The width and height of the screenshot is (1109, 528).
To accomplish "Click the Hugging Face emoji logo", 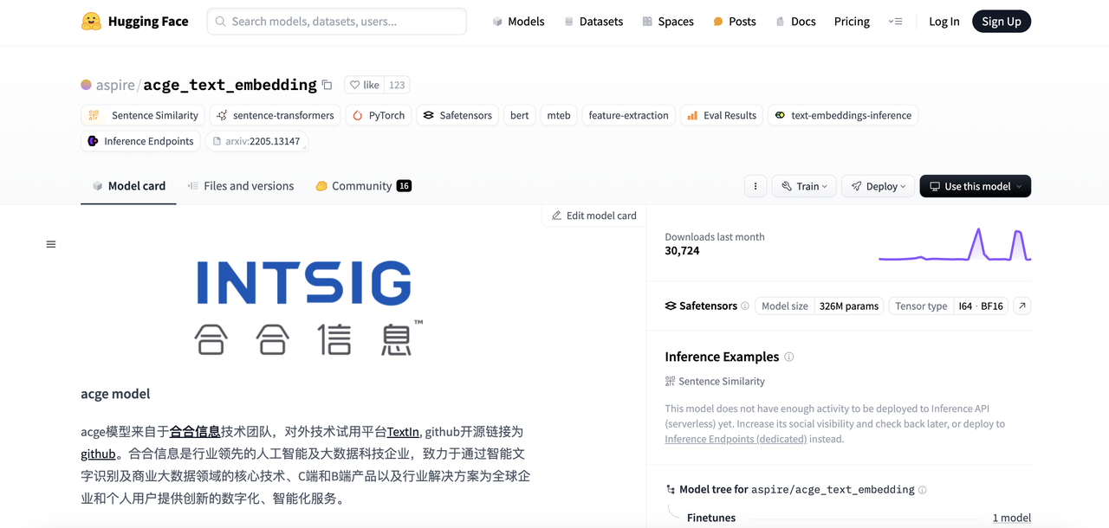I will [x=91, y=22].
